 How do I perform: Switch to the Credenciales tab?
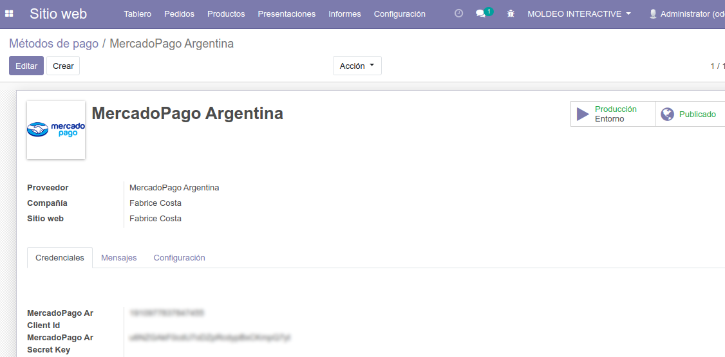click(60, 258)
